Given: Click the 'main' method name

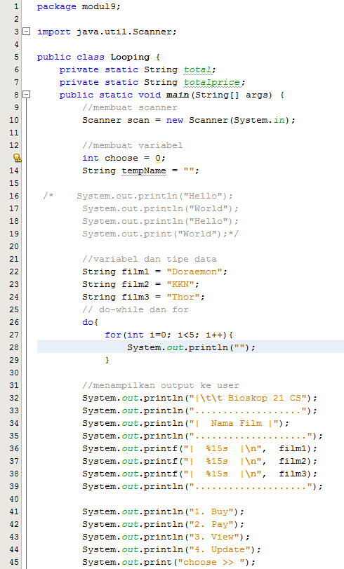Looking at the screenshot, I should (x=178, y=95).
